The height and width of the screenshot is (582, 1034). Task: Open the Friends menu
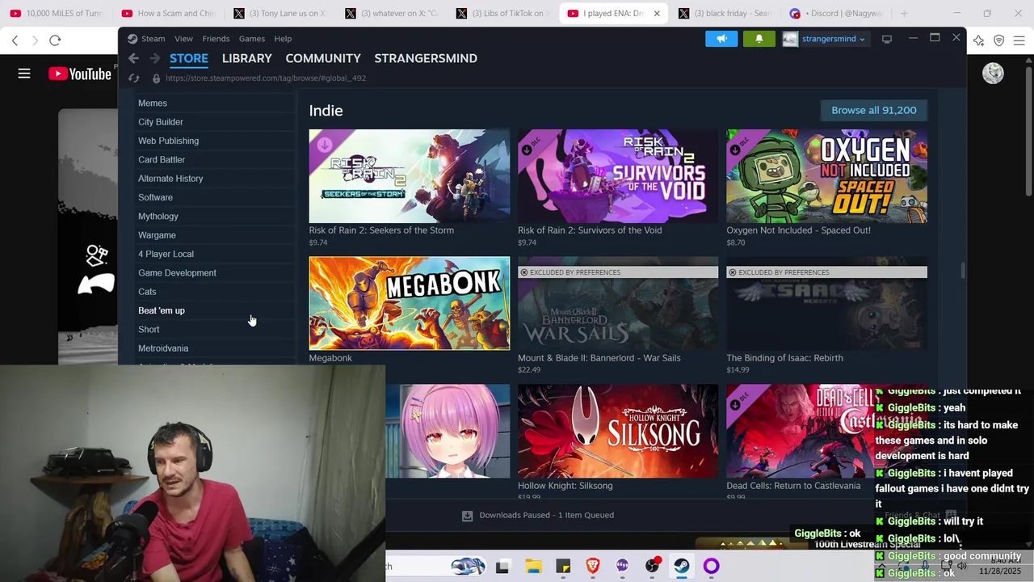tap(216, 39)
